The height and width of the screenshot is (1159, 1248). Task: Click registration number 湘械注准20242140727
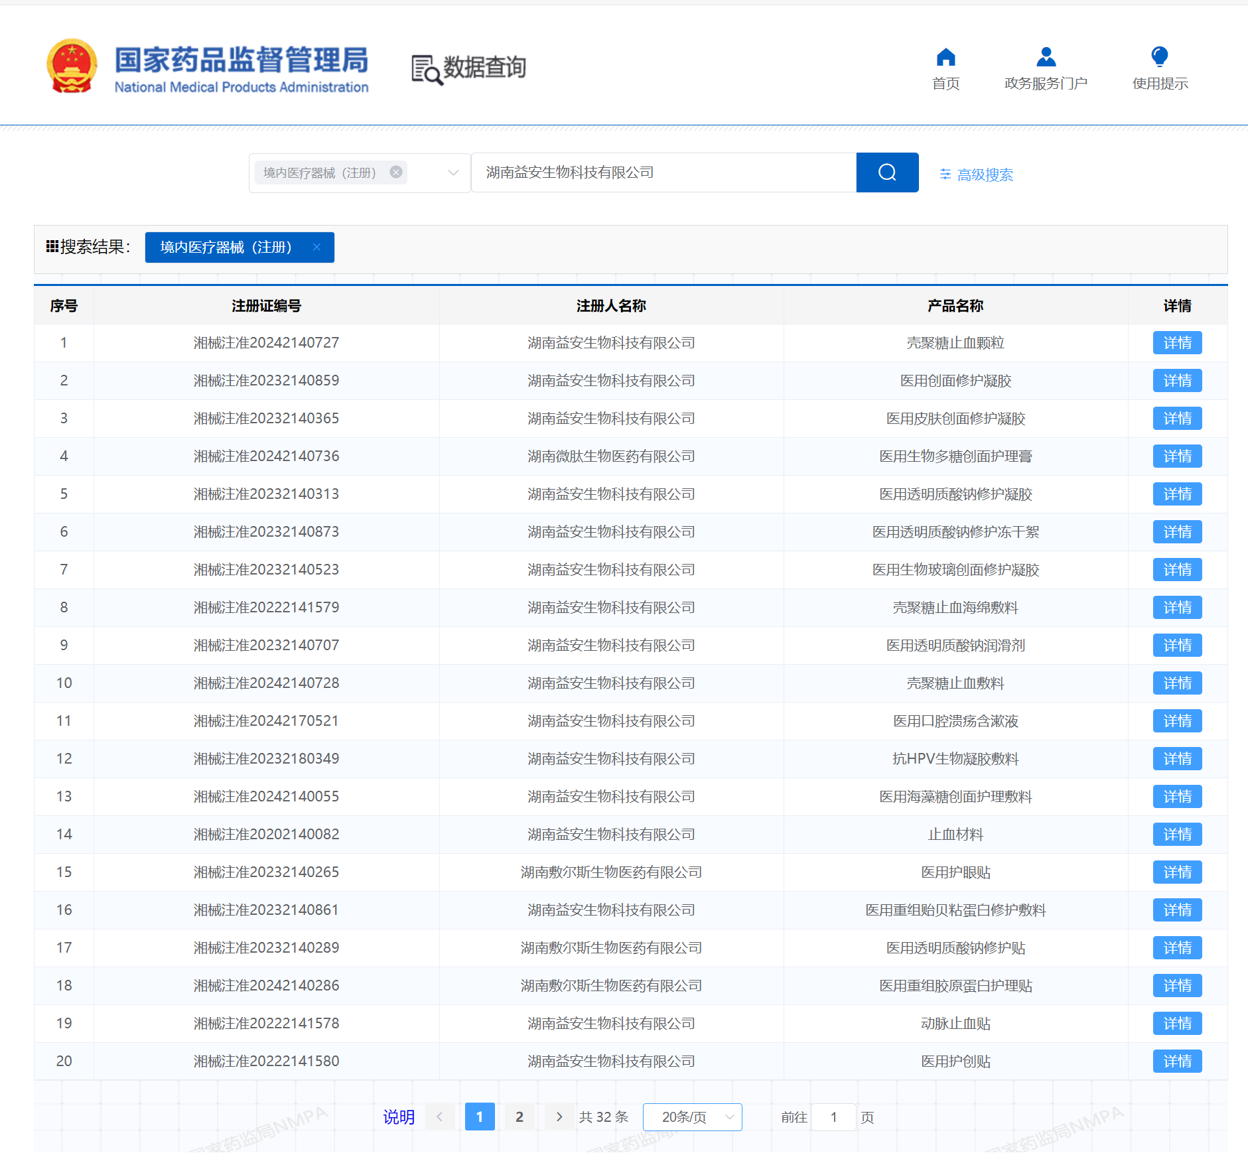[x=266, y=343]
